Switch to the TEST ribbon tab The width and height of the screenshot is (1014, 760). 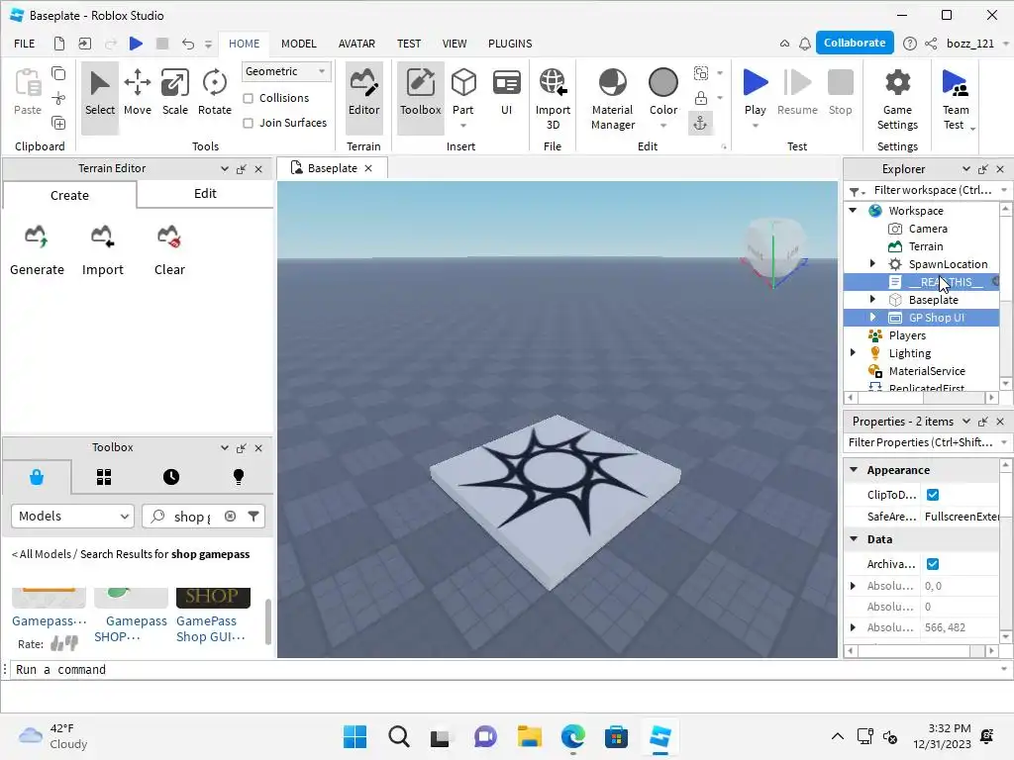(x=409, y=44)
